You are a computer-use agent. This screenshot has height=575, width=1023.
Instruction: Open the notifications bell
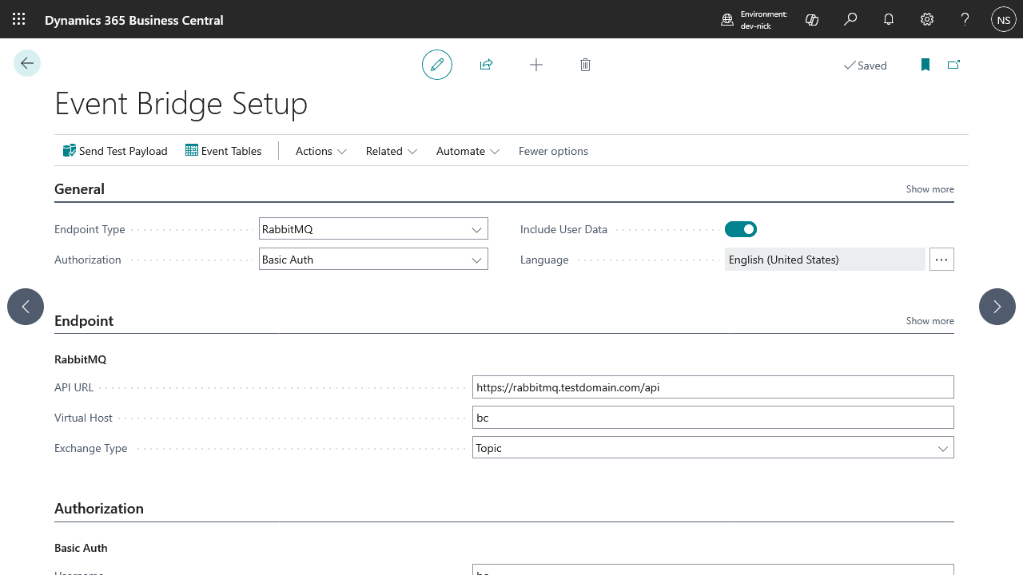[x=889, y=19]
